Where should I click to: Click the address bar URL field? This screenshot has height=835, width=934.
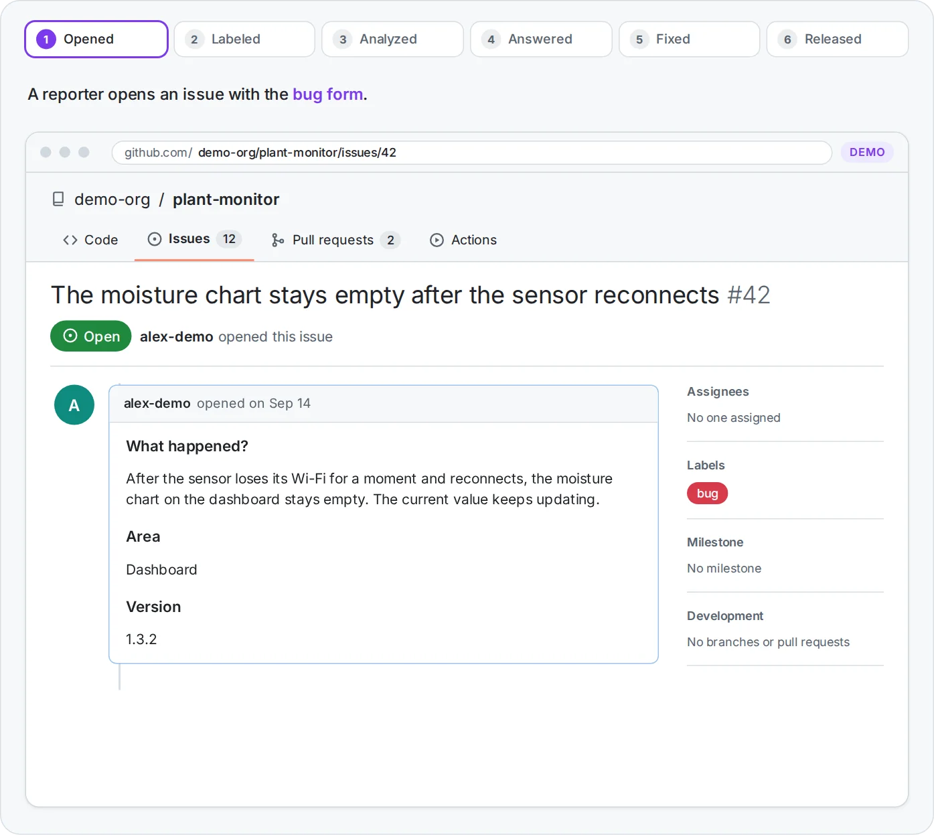[472, 153]
